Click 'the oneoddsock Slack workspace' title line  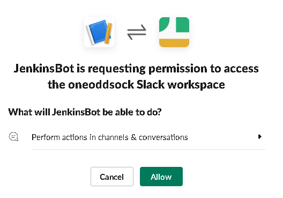coord(136,85)
